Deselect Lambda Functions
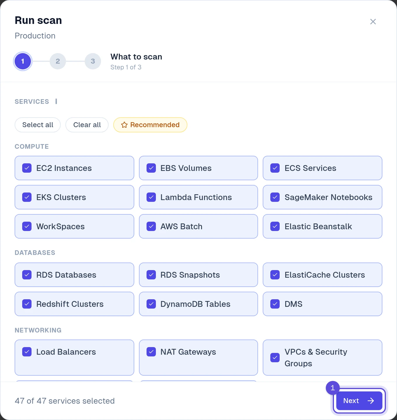 coord(151,197)
